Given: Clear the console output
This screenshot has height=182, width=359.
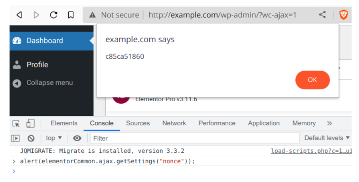Looking at the screenshot, I should (31, 138).
